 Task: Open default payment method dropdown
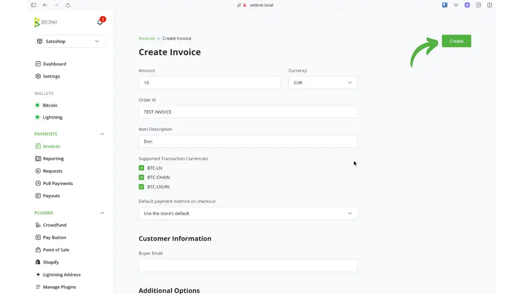(x=248, y=214)
